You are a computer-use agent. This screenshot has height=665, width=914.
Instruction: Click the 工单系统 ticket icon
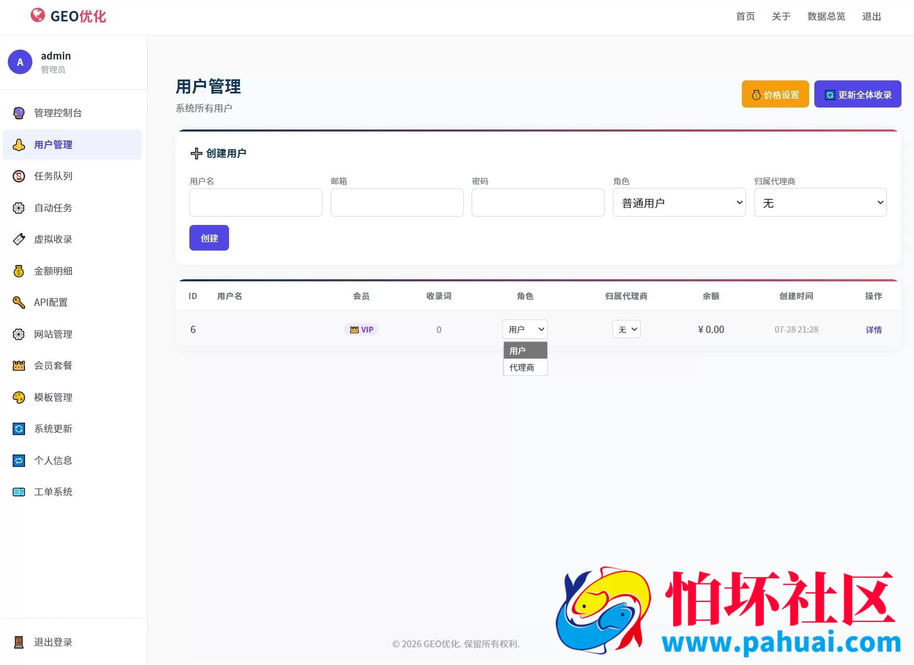[x=19, y=492]
